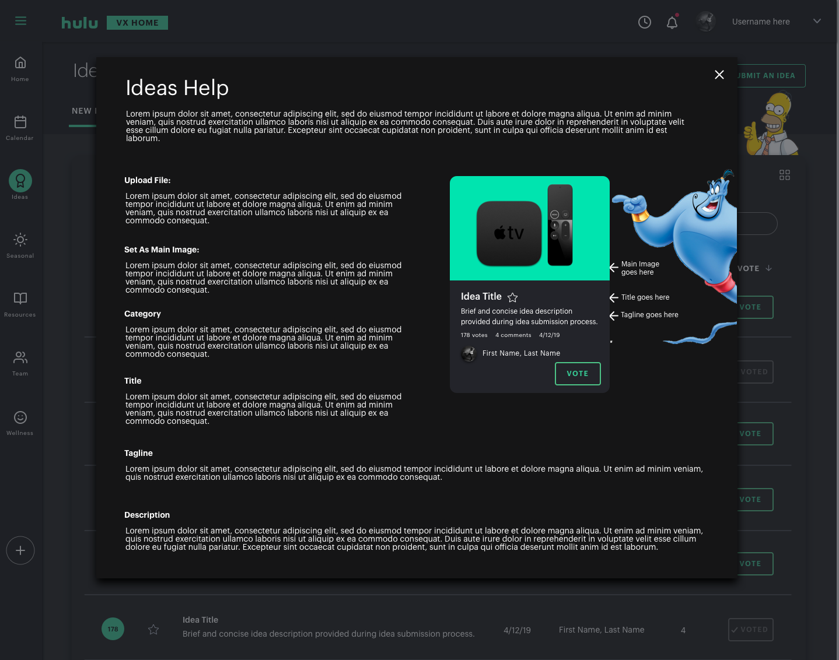Click First Name, Last Name on card
The width and height of the screenshot is (839, 660).
pos(521,353)
